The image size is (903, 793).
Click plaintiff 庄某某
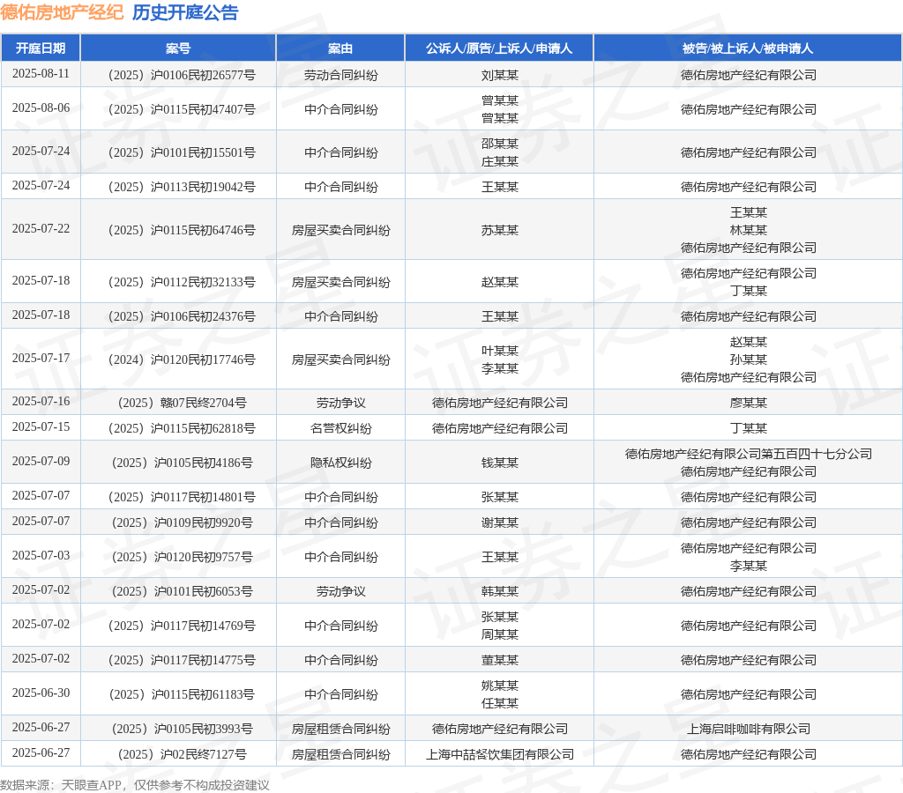click(500, 162)
